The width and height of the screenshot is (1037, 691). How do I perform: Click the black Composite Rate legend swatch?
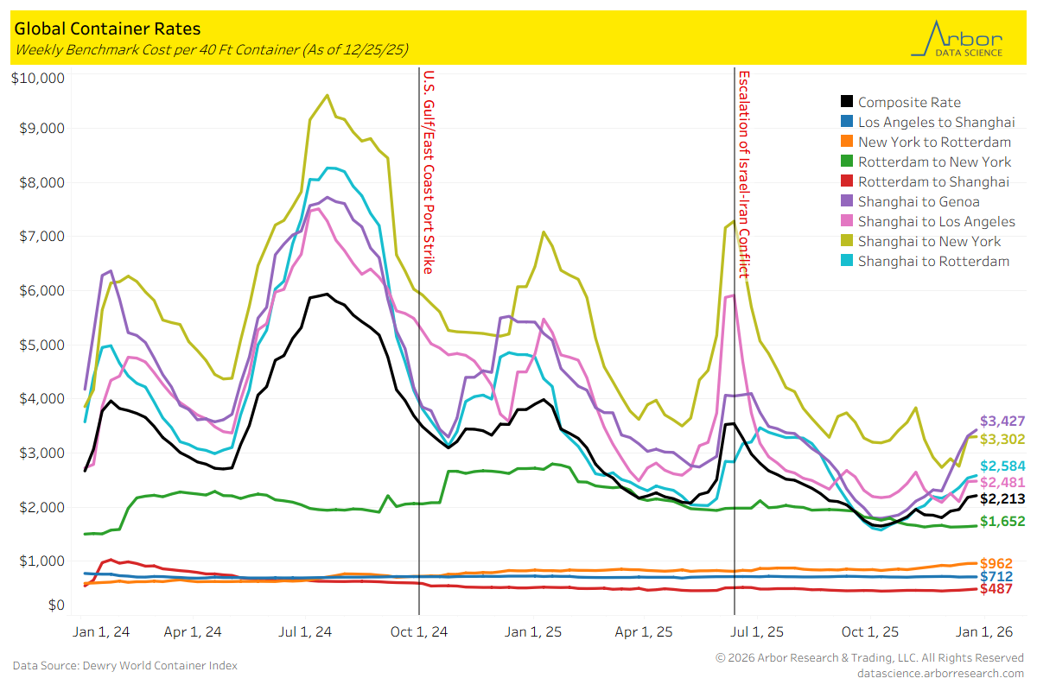848,102
